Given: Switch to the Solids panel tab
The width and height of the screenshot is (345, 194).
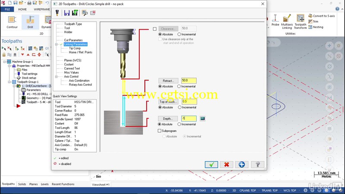Looking at the screenshot, I should [x=22, y=184].
